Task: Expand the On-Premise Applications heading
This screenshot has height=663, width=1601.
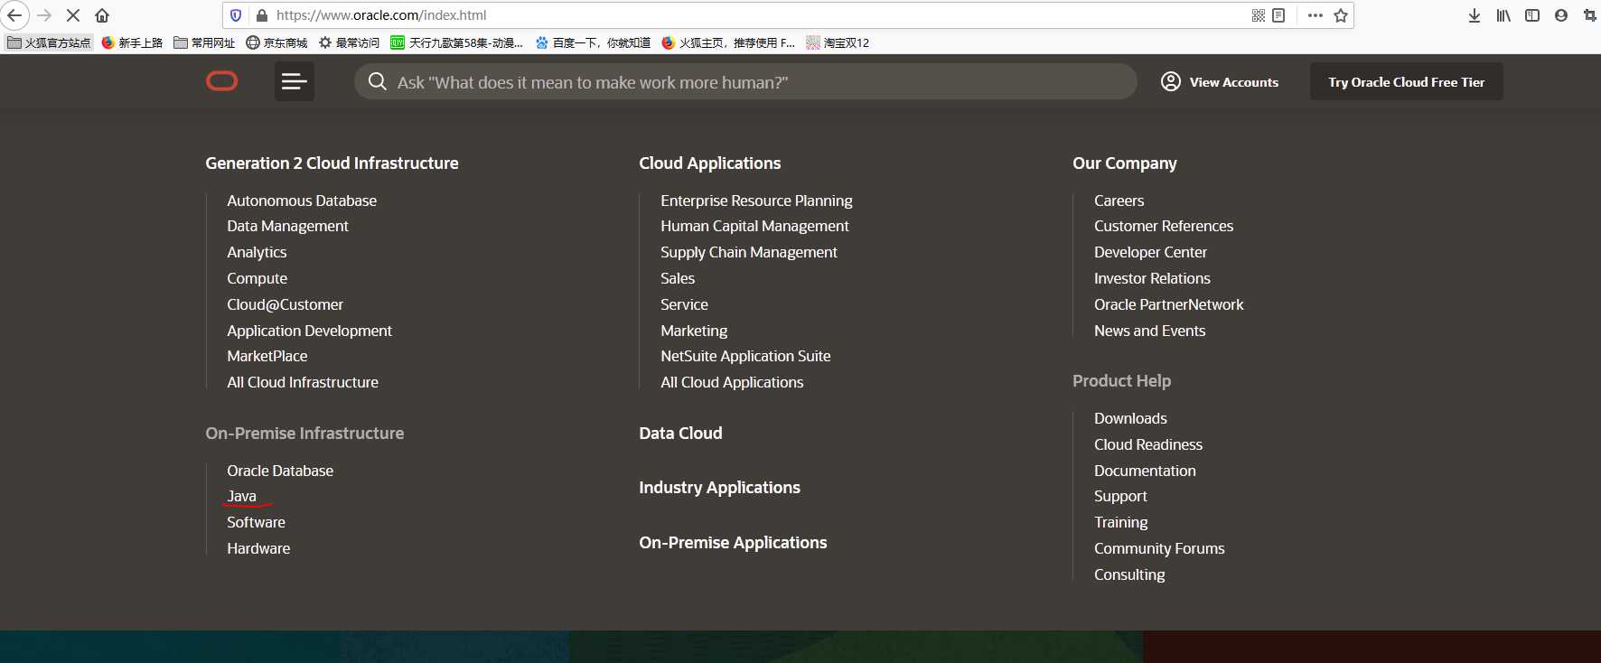Action: (x=733, y=543)
